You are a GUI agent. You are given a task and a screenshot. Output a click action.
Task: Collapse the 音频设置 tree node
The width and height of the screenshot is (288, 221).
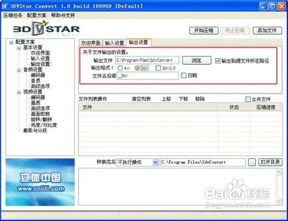point(18,70)
